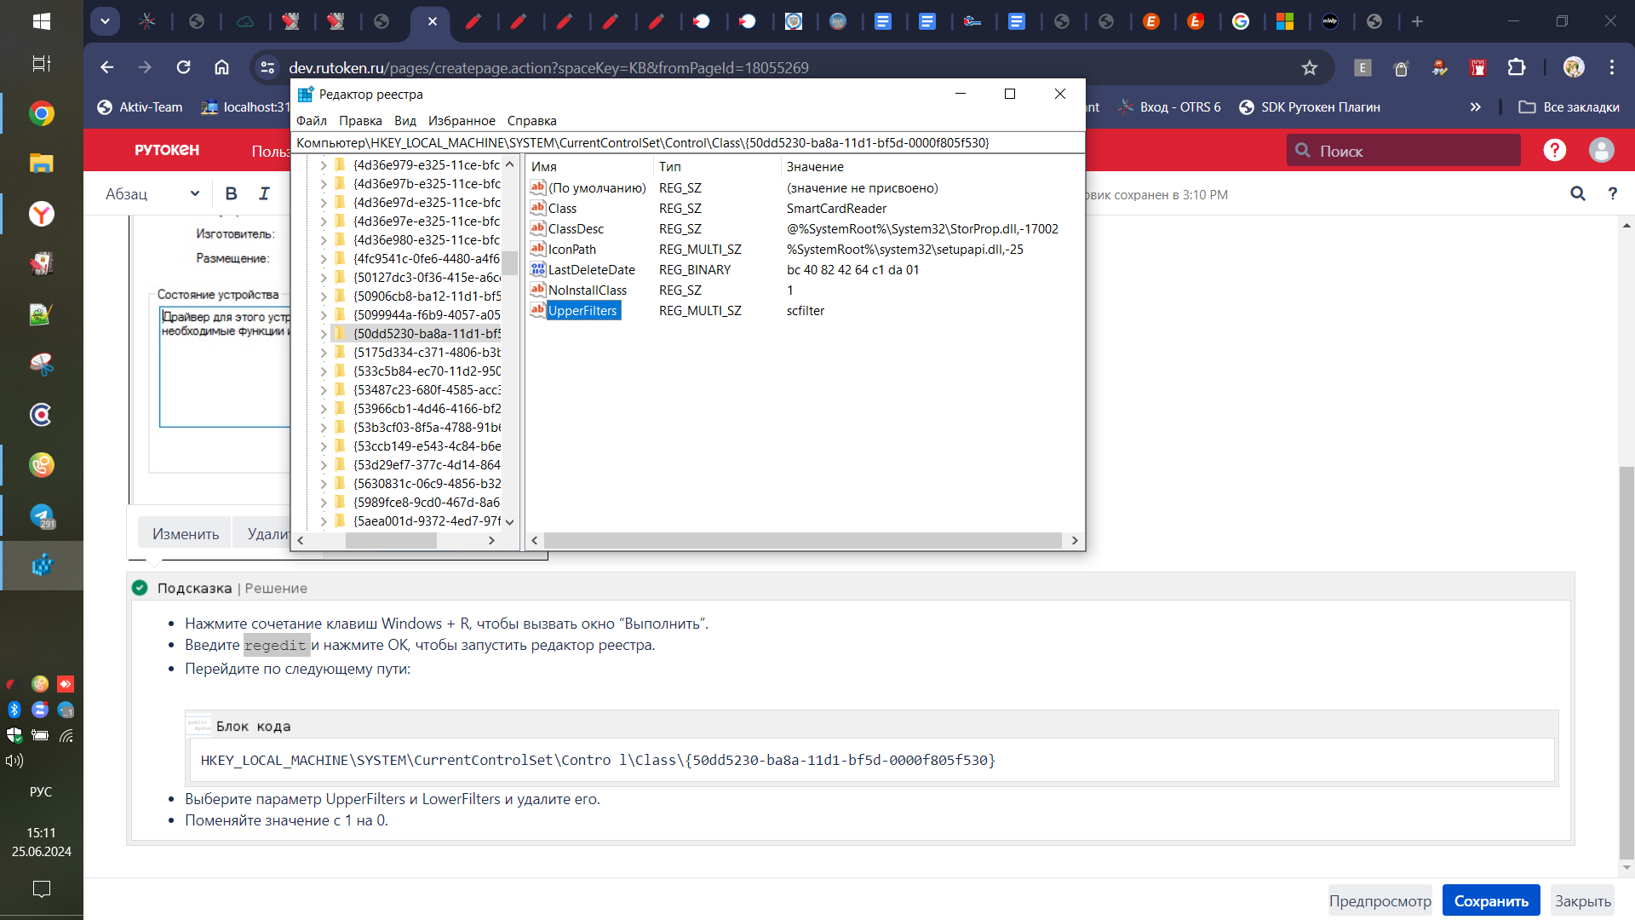
Task: Open Файл menu in Registry Editor
Action: tap(312, 120)
